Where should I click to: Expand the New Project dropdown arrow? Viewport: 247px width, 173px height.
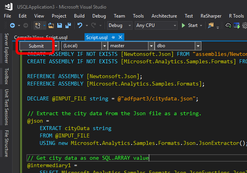click(x=44, y=25)
